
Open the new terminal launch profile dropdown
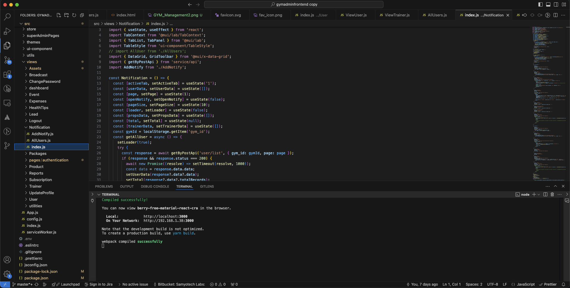pos(539,194)
